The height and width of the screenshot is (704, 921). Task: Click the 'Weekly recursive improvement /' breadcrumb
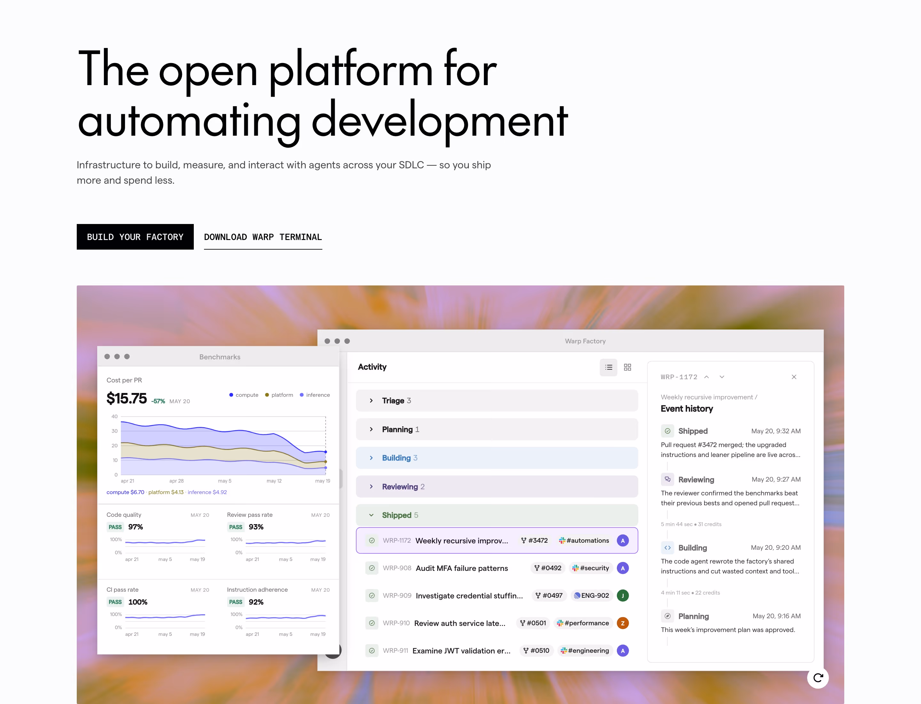click(x=709, y=397)
